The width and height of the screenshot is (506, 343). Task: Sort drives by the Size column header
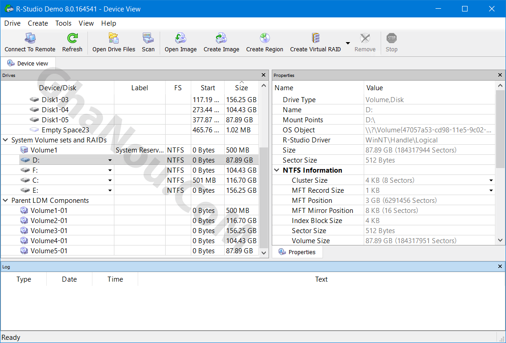click(x=242, y=88)
